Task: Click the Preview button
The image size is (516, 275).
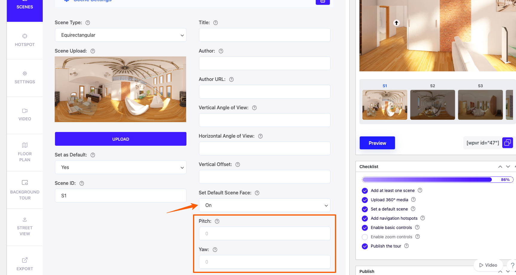Action: [377, 143]
